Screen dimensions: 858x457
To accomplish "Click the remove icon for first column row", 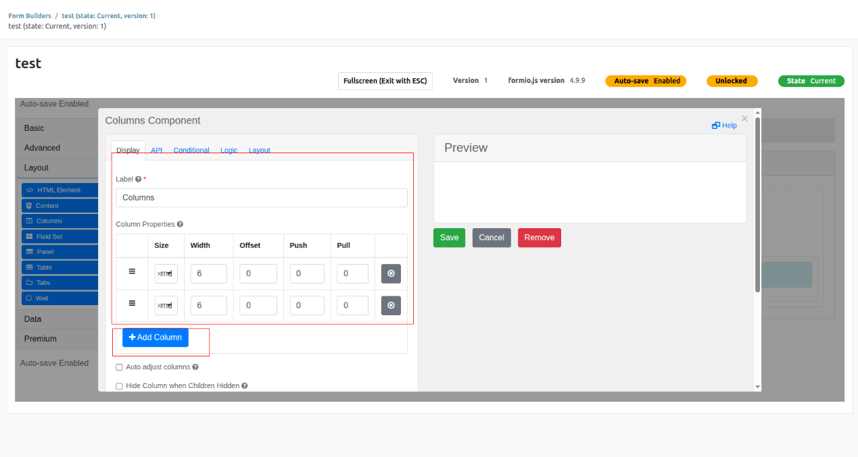I will [391, 273].
